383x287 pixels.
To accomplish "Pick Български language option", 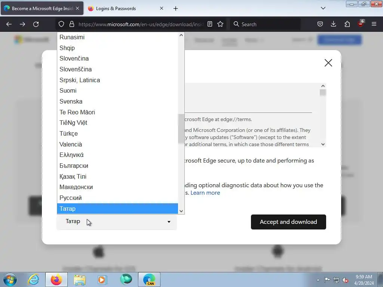I will [x=117, y=166].
